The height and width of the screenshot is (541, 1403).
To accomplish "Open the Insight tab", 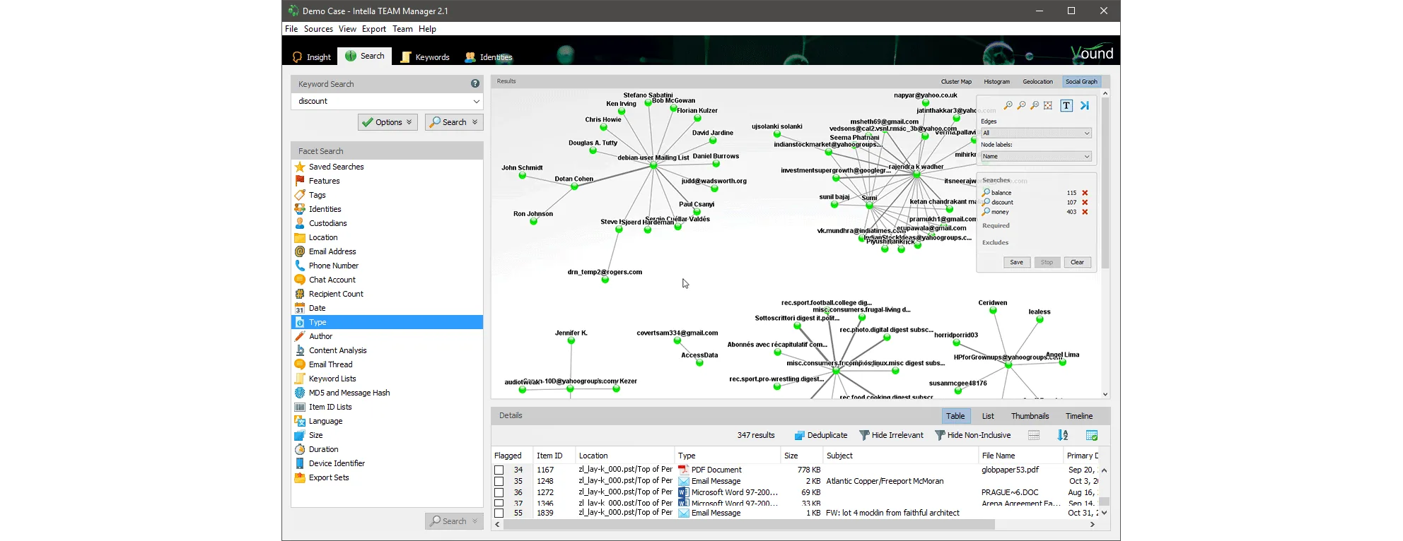I will click(312, 57).
